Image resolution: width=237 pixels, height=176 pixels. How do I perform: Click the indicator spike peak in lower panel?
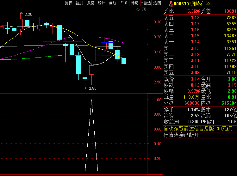click(x=91, y=100)
